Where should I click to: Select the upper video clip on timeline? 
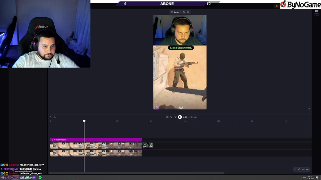click(96, 145)
